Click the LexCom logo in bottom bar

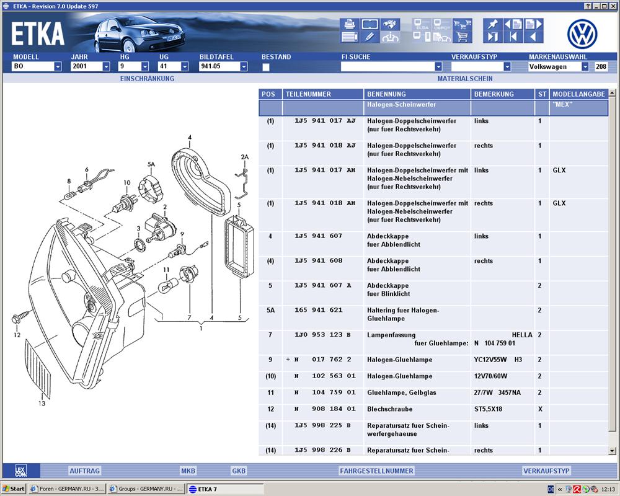pos(21,471)
